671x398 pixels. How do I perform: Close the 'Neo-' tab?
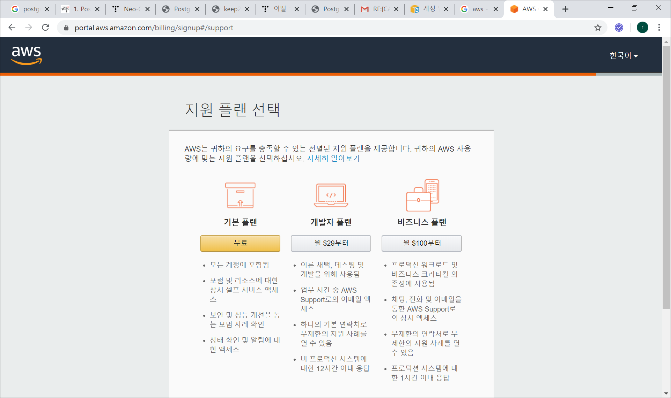tap(147, 9)
